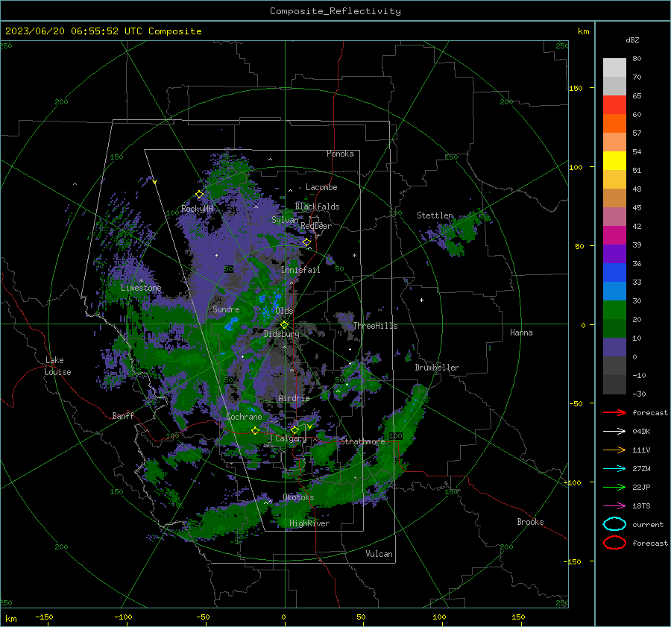Select the blue swatch between 36 and 33 dBZ
Screen dimensions: 671x627
pyautogui.click(x=614, y=273)
